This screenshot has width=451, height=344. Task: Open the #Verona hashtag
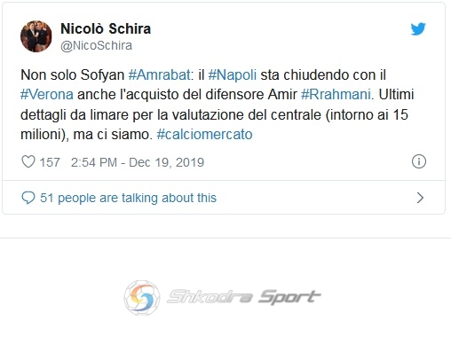click(47, 95)
